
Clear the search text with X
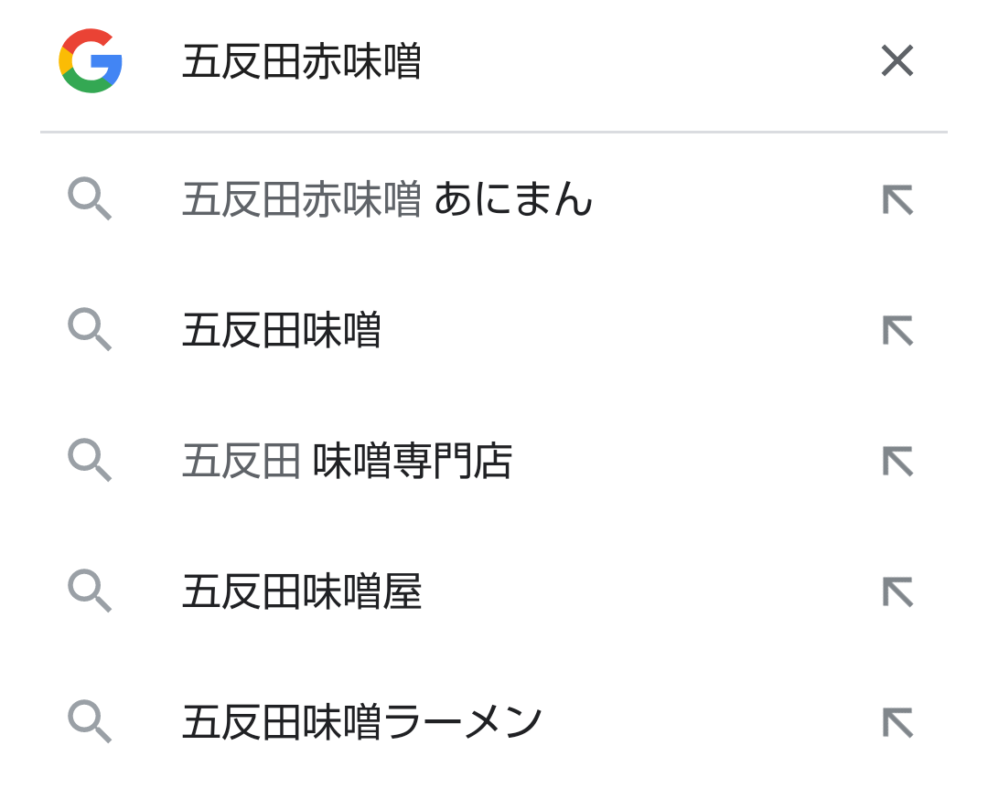point(897,62)
